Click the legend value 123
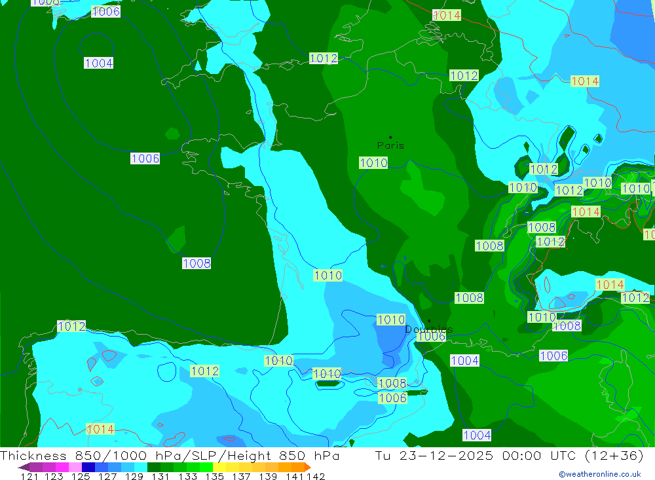The image size is (655, 480). 54,476
